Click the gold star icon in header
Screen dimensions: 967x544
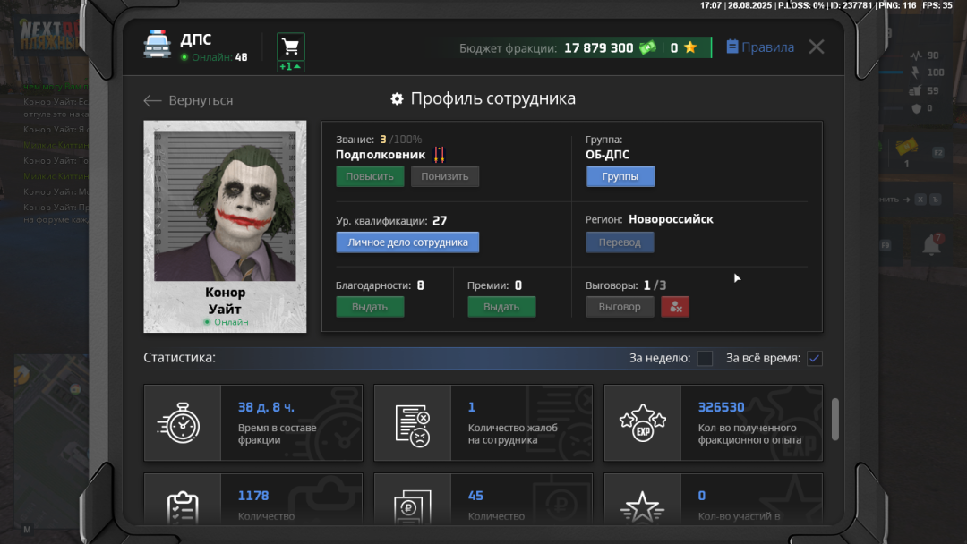point(690,47)
